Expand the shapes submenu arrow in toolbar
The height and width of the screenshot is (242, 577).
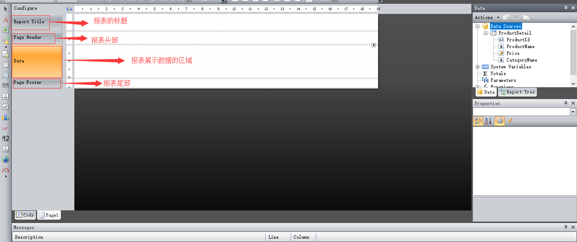(x=5, y=46)
